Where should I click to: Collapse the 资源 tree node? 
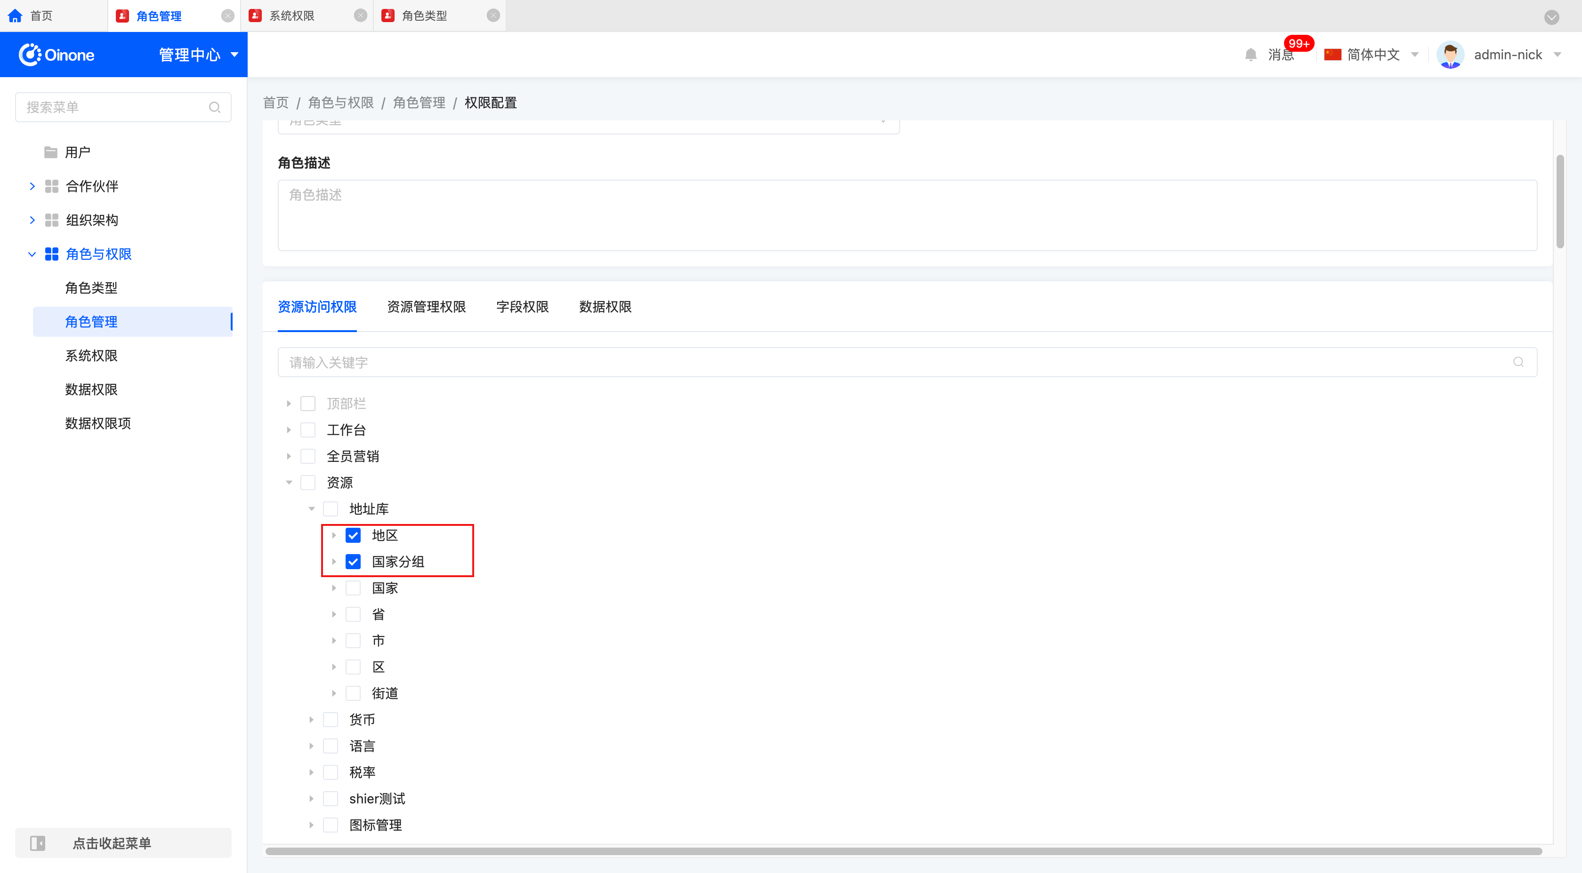pyautogui.click(x=289, y=483)
